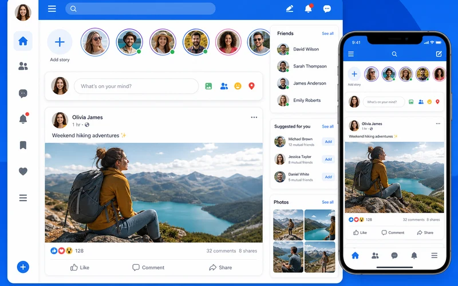Image resolution: width=458 pixels, height=286 pixels.
Task: Tap green photo icon on phone composer
Action: pyautogui.click(x=411, y=102)
